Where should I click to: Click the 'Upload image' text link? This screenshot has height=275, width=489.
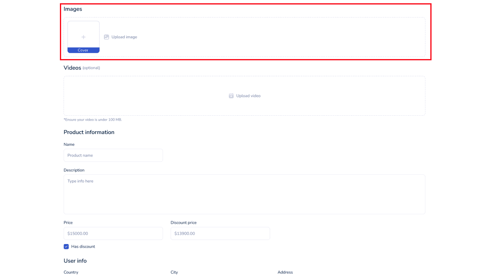(124, 37)
